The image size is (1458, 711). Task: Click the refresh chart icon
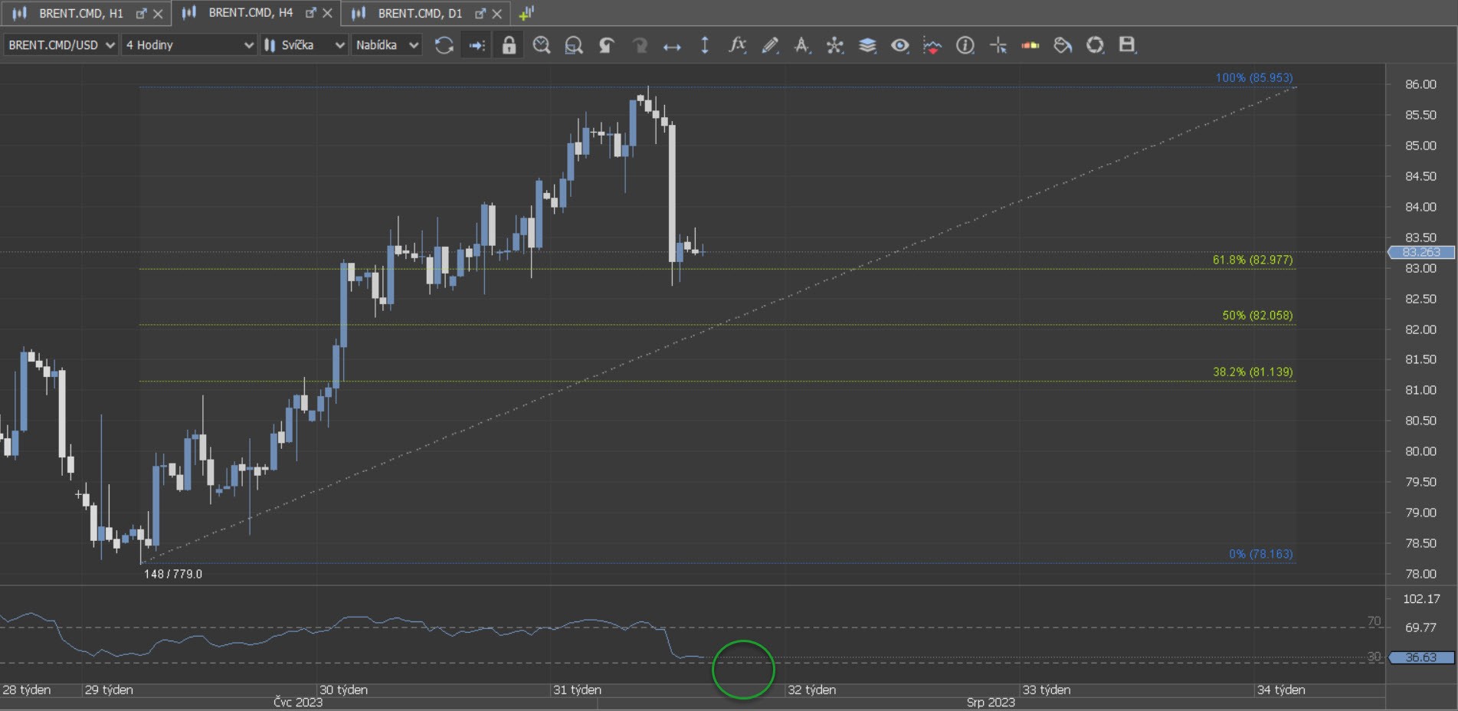444,45
